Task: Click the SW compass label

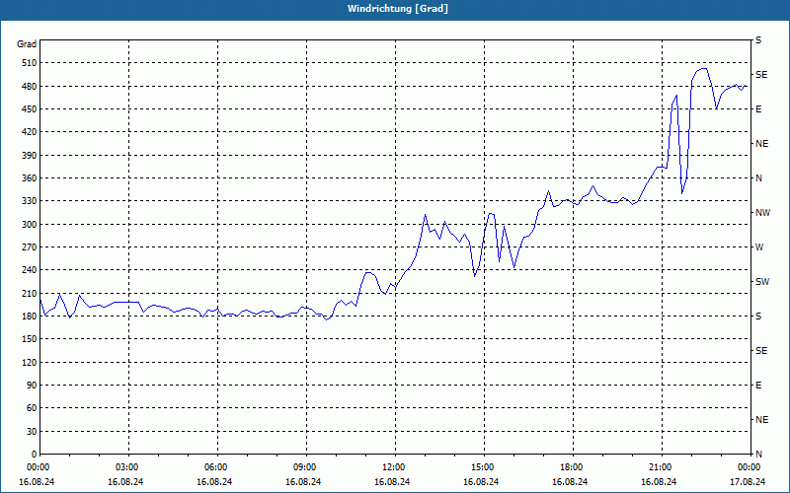Action: [x=762, y=282]
